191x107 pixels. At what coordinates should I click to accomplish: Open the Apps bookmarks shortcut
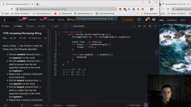pyautogui.click(x=5, y=14)
